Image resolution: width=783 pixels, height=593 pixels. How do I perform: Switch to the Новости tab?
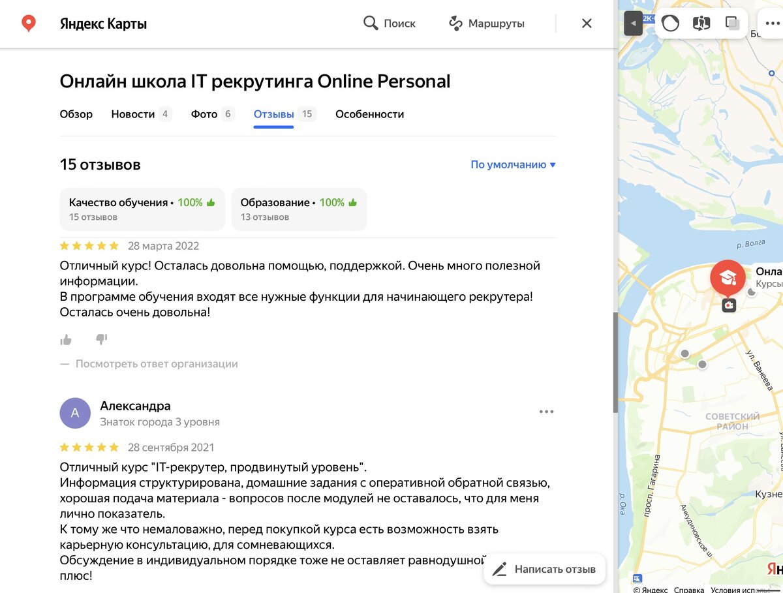click(x=141, y=114)
